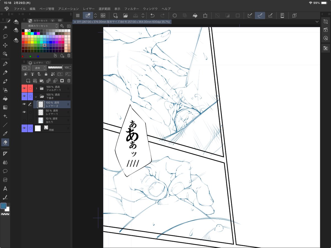Screen dimensions: 331x248
Task: Hide レイヤー 2 using its eye icon
Action: tap(24, 104)
